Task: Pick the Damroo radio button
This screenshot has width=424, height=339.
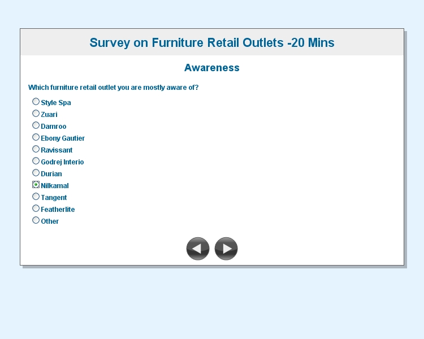Action: [x=36, y=125]
